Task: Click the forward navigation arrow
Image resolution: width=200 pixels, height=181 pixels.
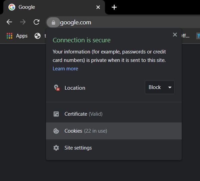Action: 23,22
